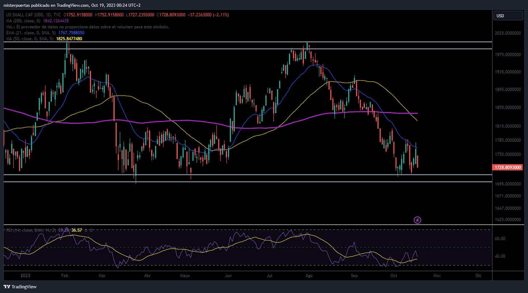Click the Feb time axis label
This screenshot has width=528, height=293.
click(65, 276)
